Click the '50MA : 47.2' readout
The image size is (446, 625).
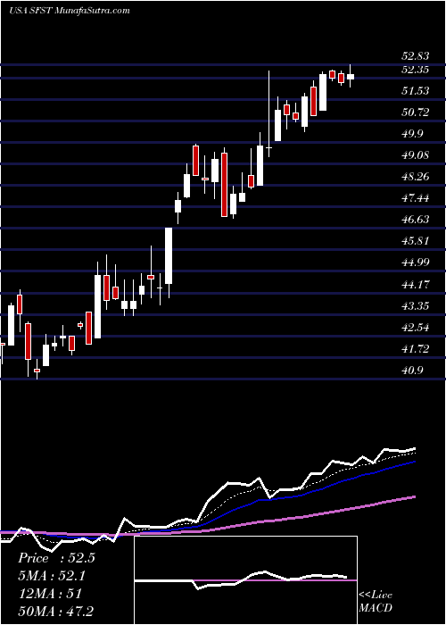point(55,612)
